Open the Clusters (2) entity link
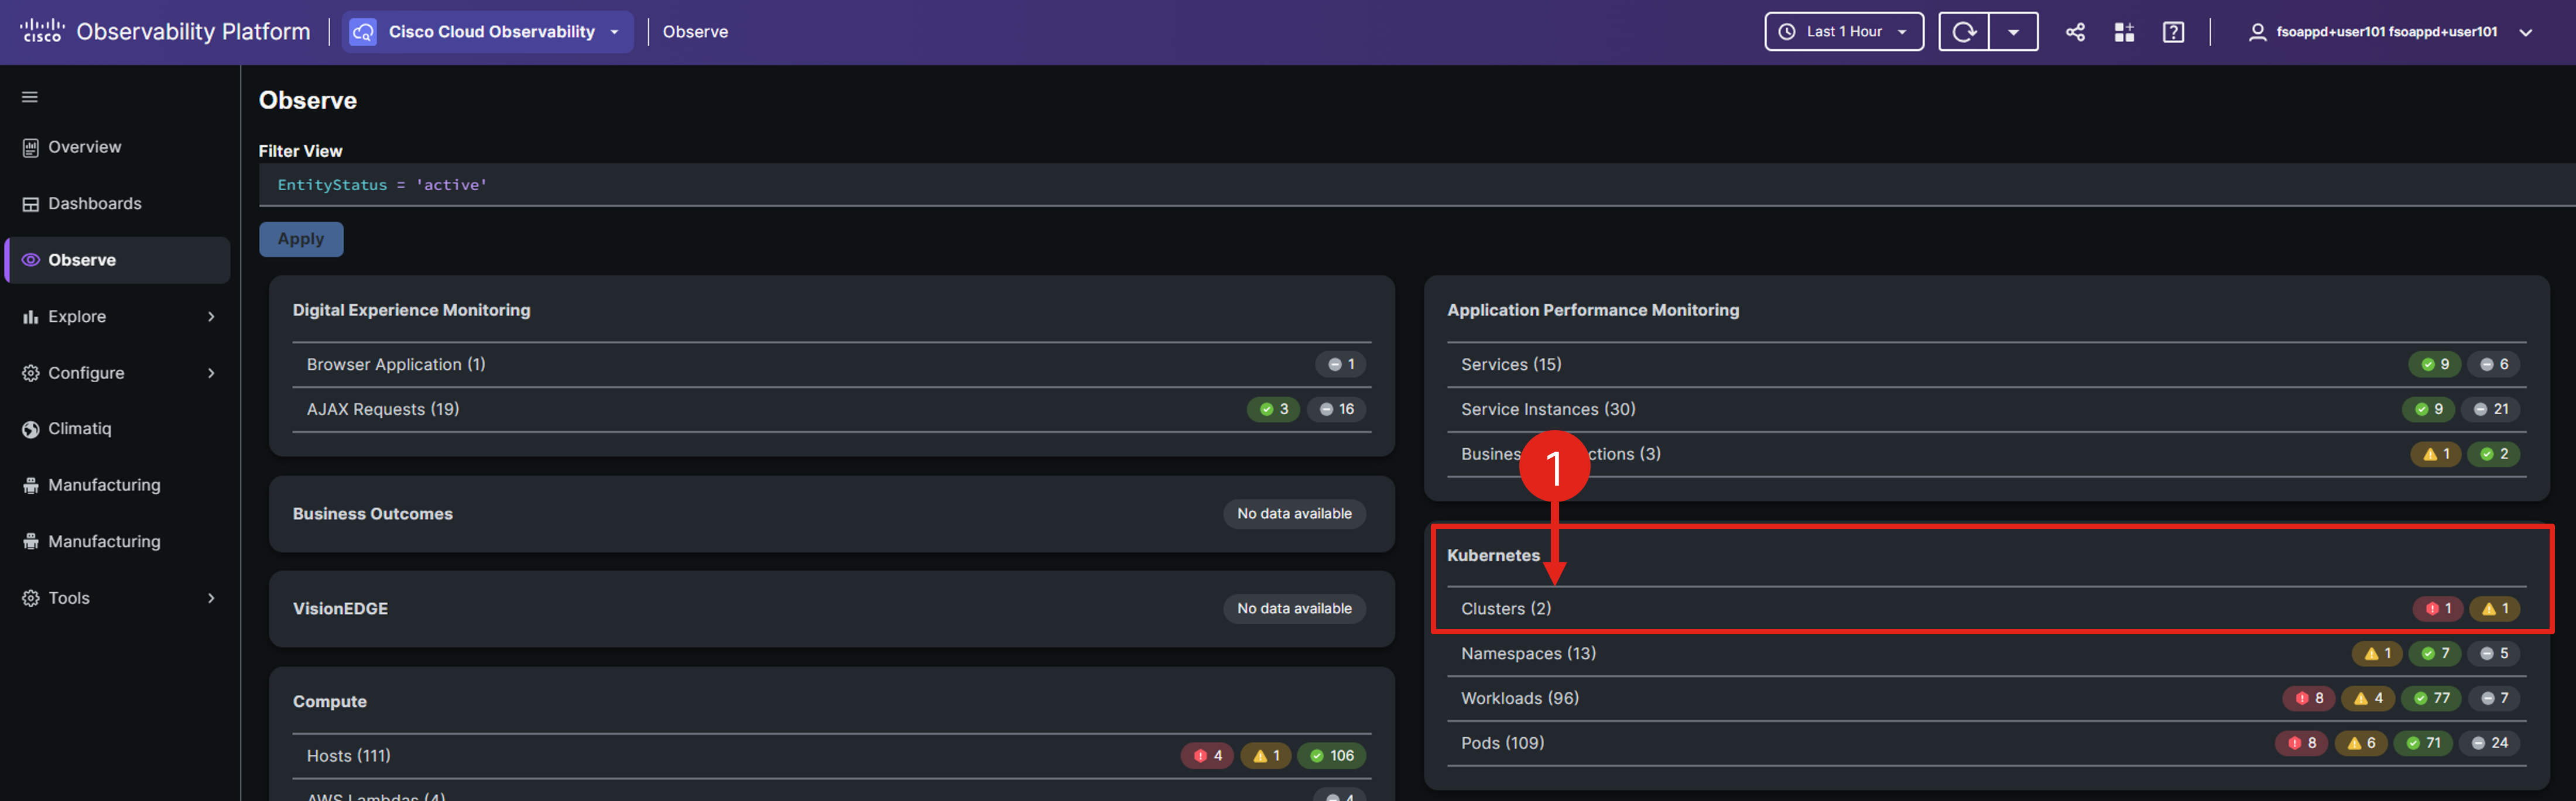The height and width of the screenshot is (801, 2576). coord(1505,609)
